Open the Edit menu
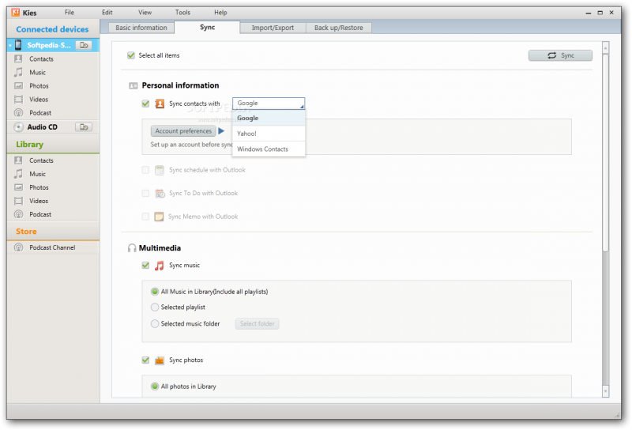 (107, 13)
